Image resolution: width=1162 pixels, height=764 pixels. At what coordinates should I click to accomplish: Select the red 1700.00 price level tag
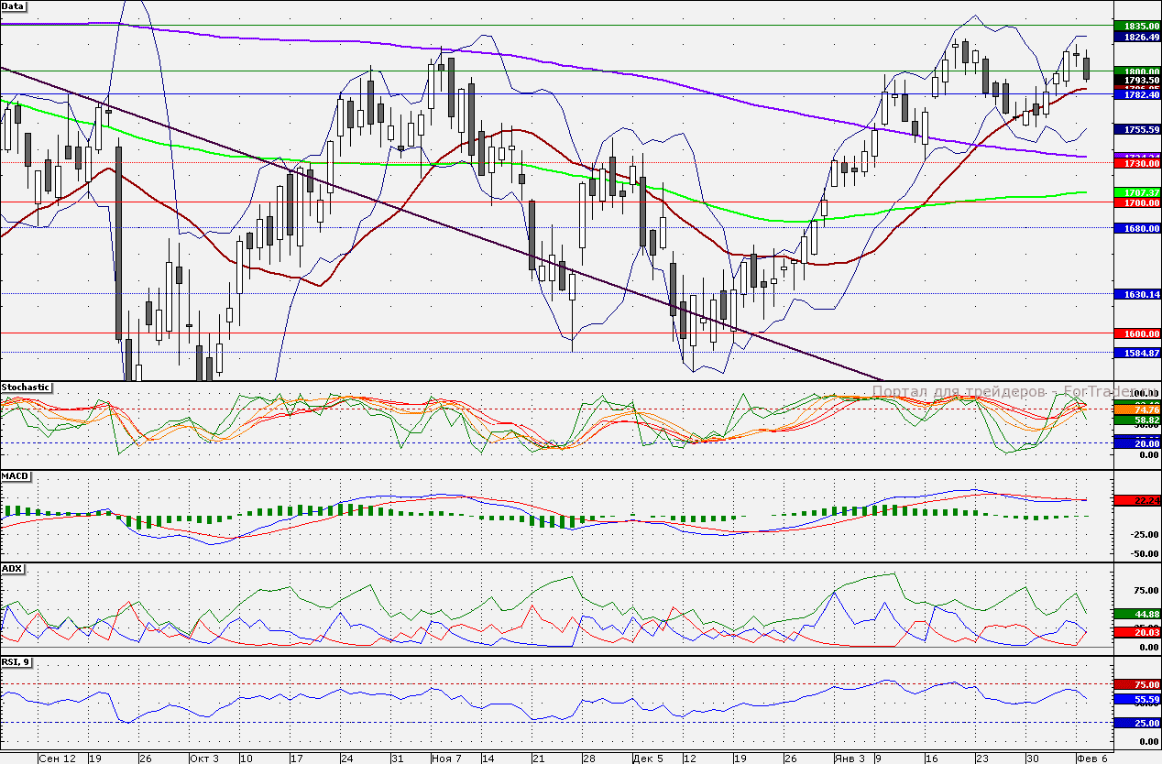coord(1137,202)
